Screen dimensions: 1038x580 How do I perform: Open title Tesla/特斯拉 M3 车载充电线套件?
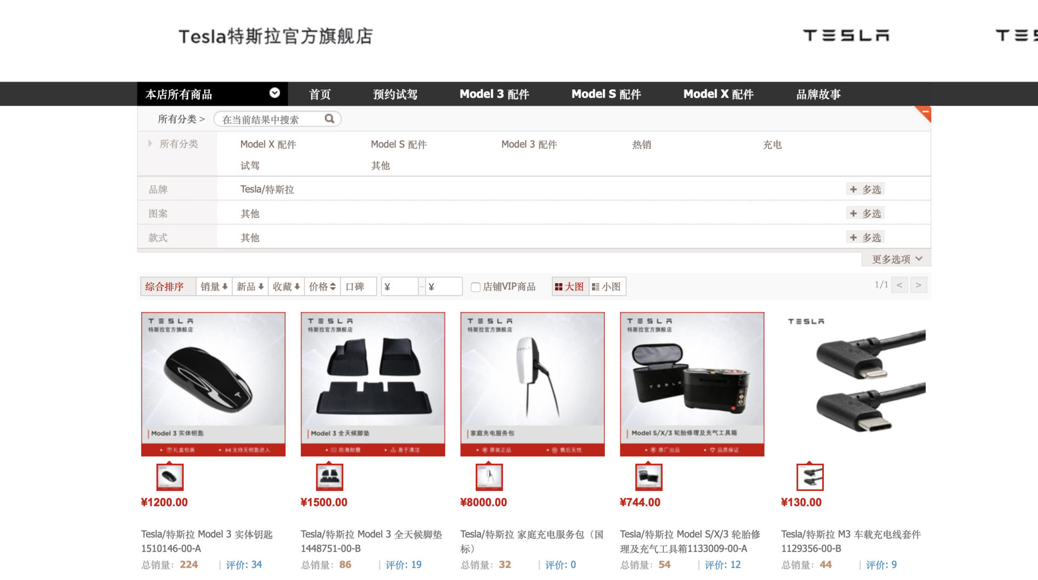pyautogui.click(x=851, y=541)
